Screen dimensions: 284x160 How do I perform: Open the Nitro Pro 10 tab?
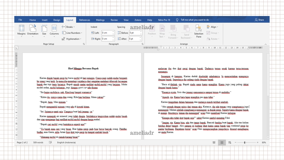pyautogui.click(x=164, y=20)
